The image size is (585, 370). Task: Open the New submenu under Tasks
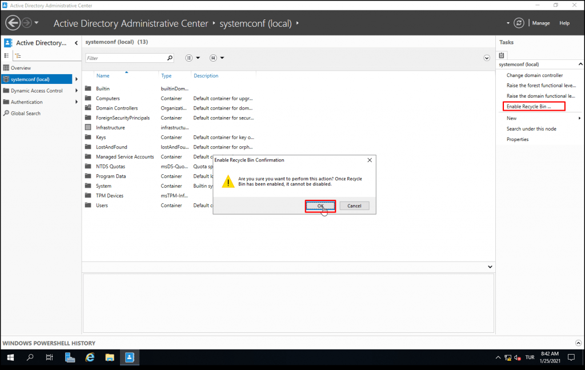(511, 118)
